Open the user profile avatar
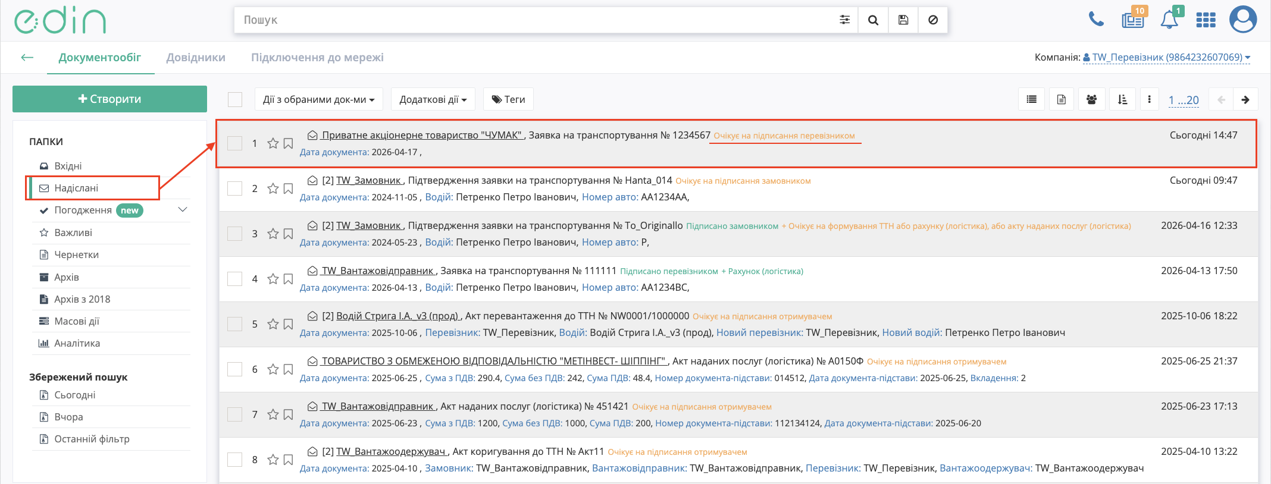The image size is (1271, 484). tap(1242, 20)
